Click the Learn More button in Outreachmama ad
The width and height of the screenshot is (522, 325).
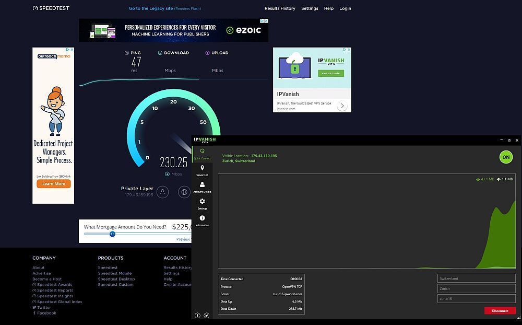pos(54,184)
